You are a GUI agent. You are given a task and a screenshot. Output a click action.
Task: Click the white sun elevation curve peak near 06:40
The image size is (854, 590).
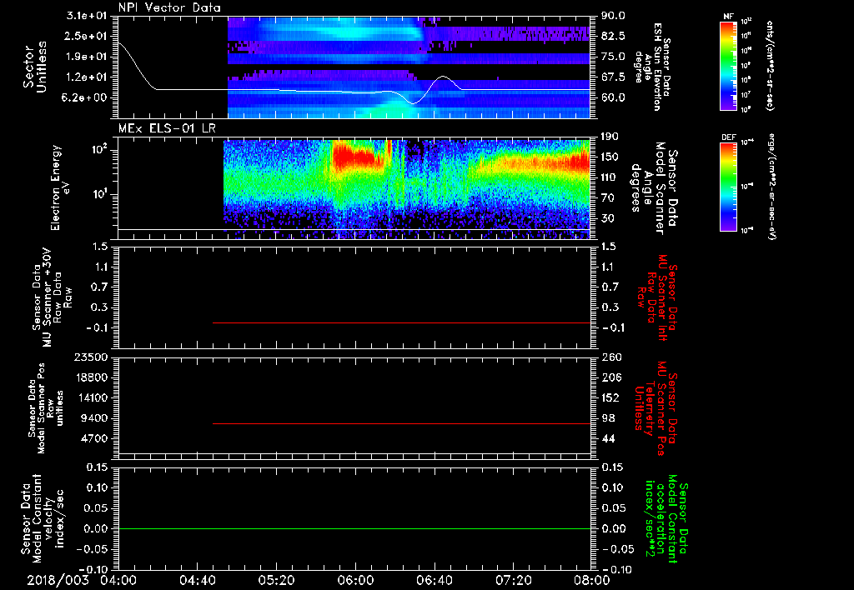click(x=443, y=77)
